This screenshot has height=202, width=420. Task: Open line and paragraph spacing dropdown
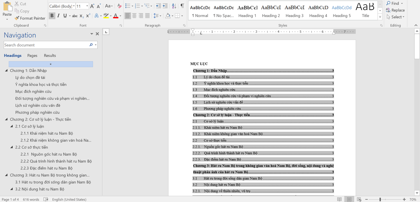157,16
